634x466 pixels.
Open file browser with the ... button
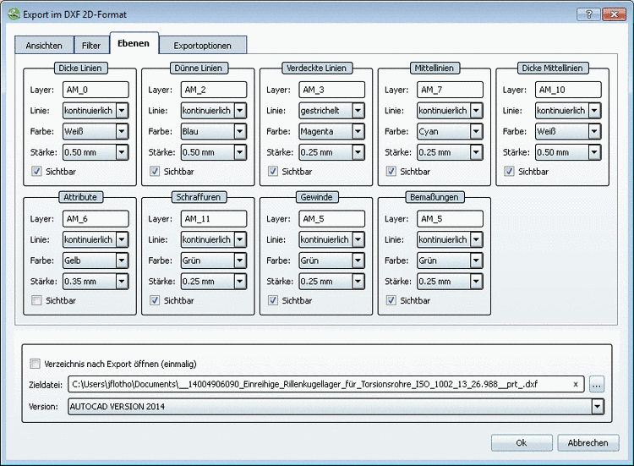(x=597, y=384)
